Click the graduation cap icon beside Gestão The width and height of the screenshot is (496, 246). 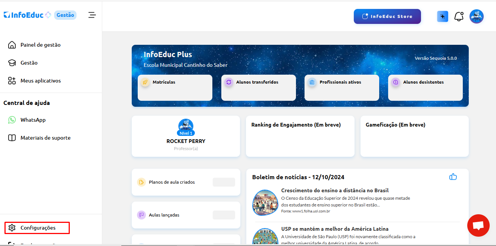[x=12, y=63]
